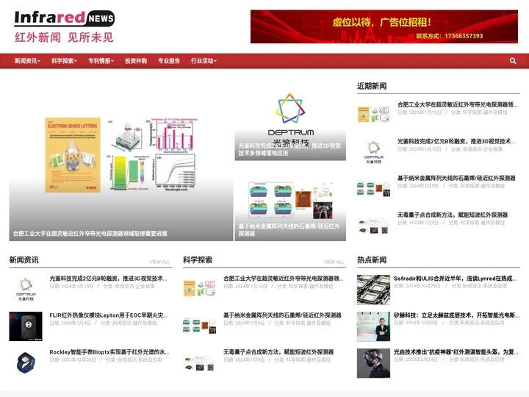Open headline FLIR红外热像仪模块Lepton
529x397 pixels.
(108, 315)
